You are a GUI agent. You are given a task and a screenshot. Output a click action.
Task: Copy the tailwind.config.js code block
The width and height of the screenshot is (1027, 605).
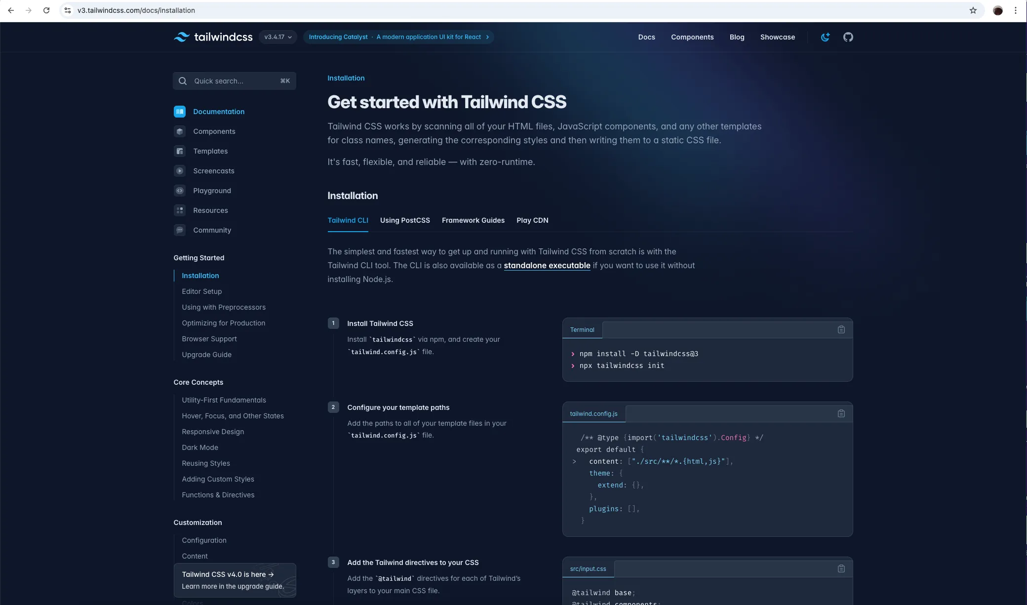[841, 413]
